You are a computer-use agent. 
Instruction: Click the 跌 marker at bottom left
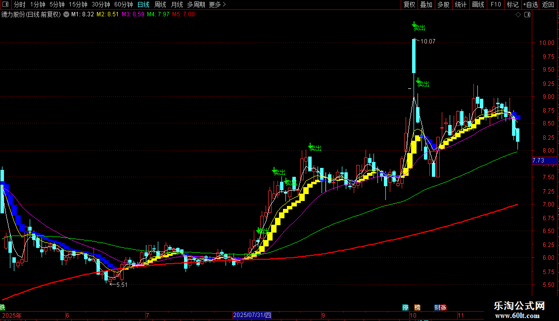click(2, 308)
